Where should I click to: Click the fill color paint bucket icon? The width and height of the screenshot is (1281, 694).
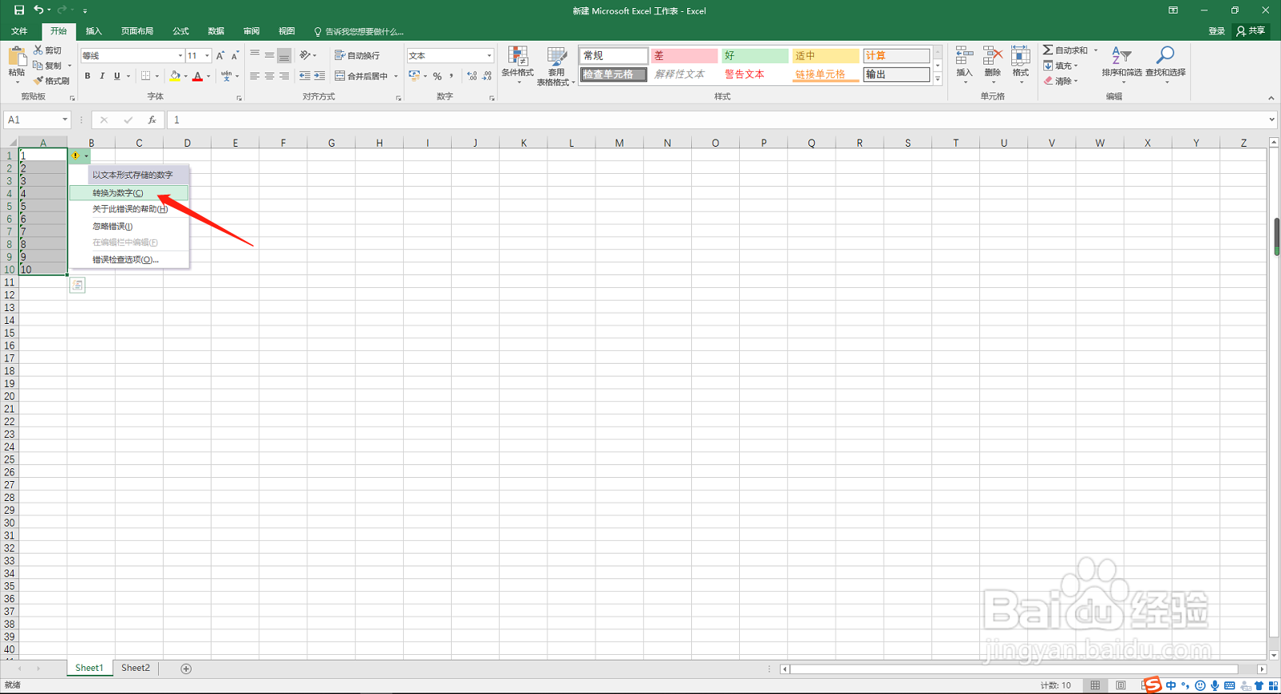pyautogui.click(x=175, y=76)
